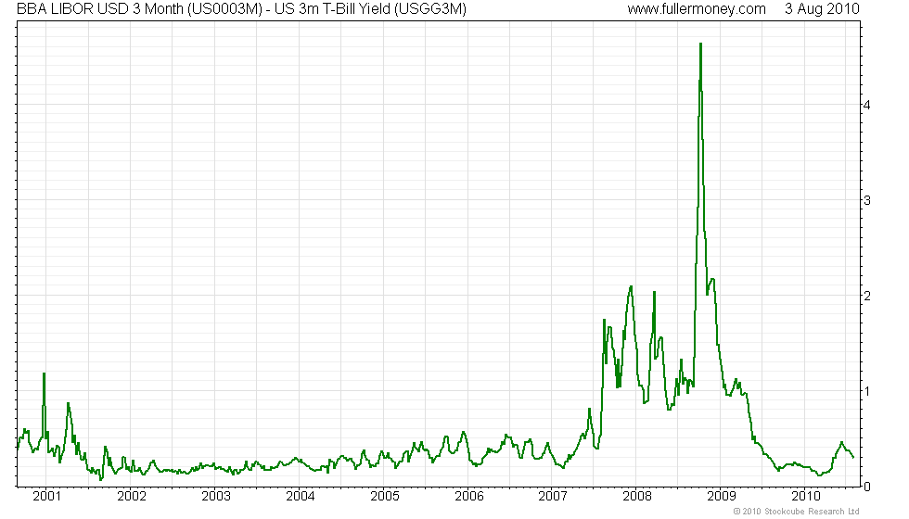Click the late-2008 spike peak on the line

(701, 44)
